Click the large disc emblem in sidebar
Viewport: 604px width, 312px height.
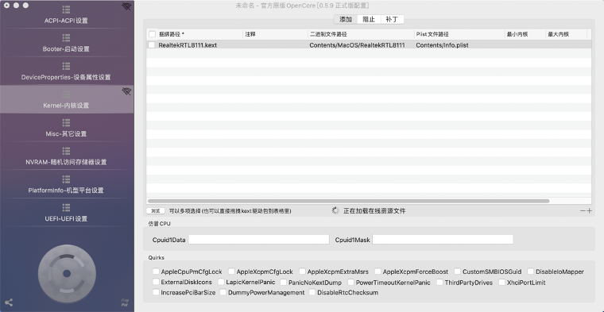coord(67,274)
